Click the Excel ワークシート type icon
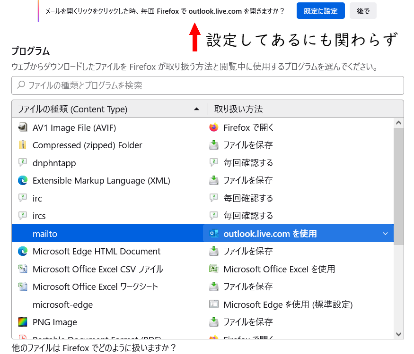 [x=23, y=287]
